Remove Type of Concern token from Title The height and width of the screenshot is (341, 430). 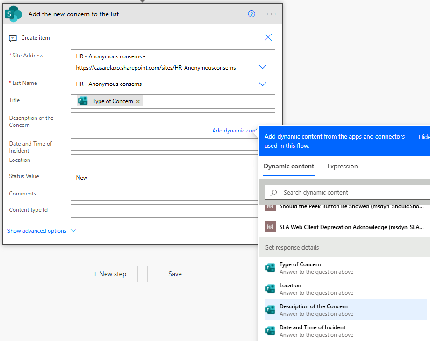pos(138,102)
